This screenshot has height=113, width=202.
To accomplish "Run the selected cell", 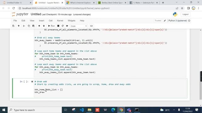I will [51, 26].
